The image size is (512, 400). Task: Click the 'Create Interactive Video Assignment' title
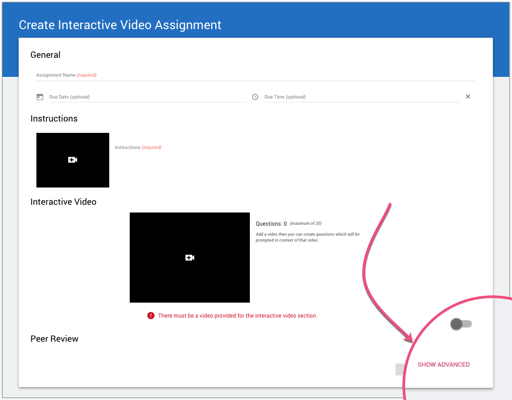(x=120, y=25)
